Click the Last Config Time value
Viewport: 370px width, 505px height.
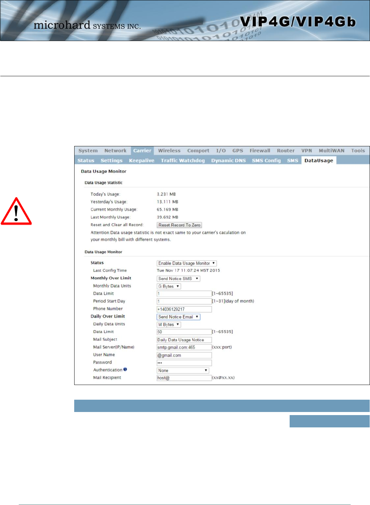[188, 270]
